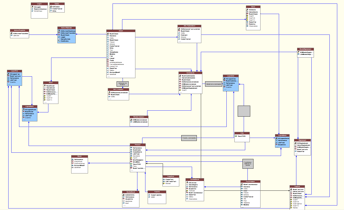Select the Cedex table title
Image resolution: width=344 pixels, height=210 pixels.
[x=57, y=4]
